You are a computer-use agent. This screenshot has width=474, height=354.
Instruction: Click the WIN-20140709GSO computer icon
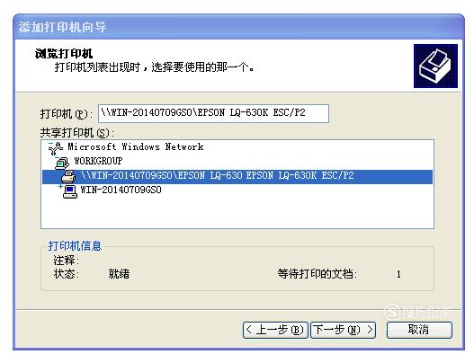[x=70, y=191]
